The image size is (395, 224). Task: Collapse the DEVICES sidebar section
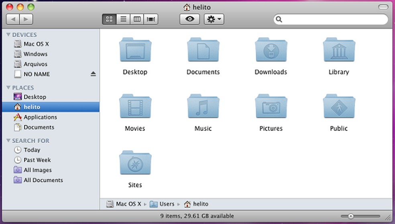coord(8,35)
